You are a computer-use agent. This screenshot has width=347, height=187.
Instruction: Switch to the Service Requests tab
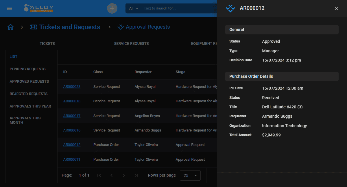(x=131, y=44)
